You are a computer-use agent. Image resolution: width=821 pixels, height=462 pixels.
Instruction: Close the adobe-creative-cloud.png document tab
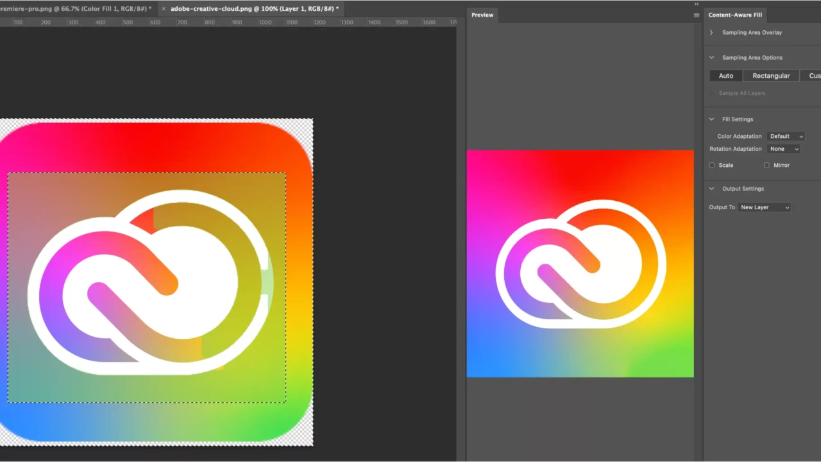[x=164, y=8]
